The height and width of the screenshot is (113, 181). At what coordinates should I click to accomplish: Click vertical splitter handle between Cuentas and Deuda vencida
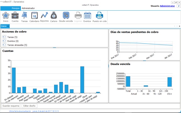tap(108, 66)
